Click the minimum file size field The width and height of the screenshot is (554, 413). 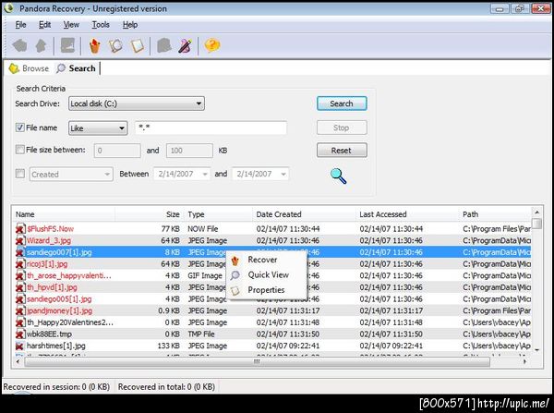pyautogui.click(x=117, y=151)
